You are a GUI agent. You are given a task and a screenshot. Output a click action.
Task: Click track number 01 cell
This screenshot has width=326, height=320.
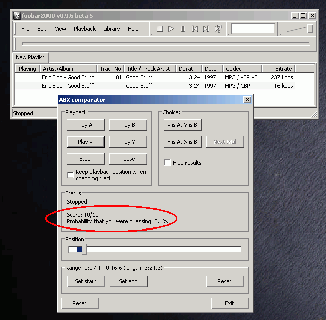click(119, 77)
